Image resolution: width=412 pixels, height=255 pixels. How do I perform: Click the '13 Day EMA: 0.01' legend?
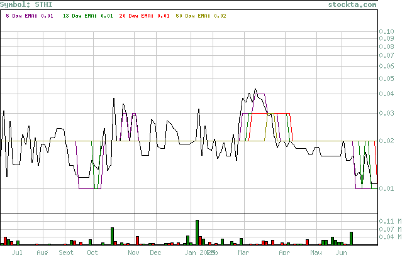[x=88, y=16]
